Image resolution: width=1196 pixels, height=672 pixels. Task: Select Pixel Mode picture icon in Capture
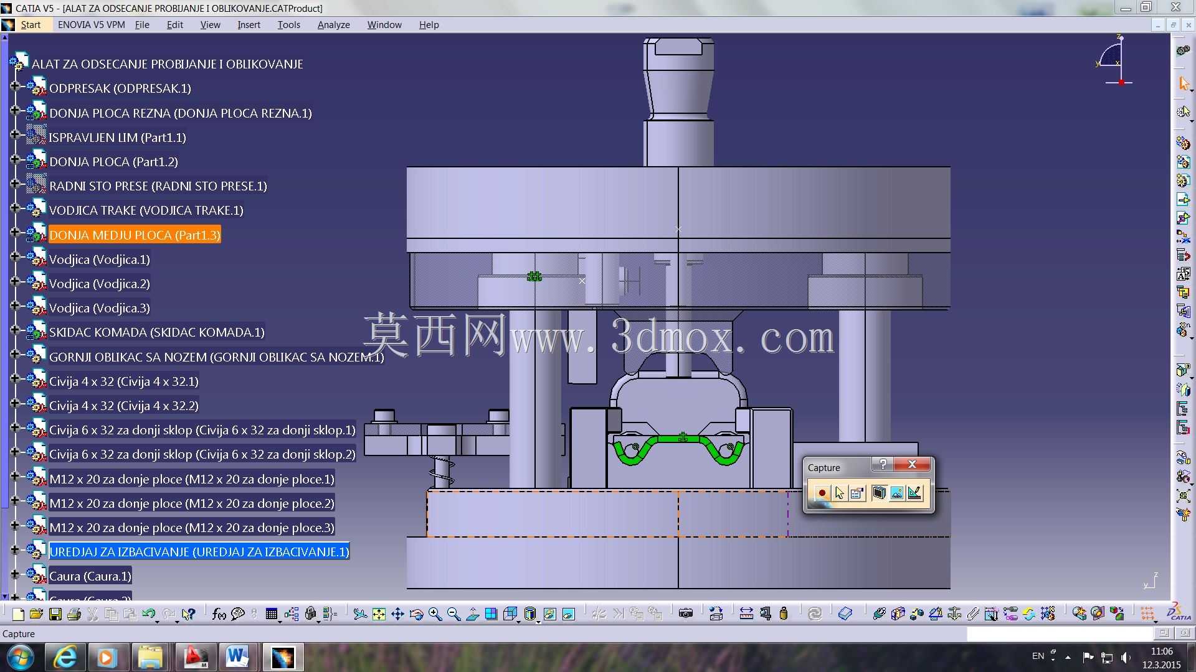(x=897, y=493)
